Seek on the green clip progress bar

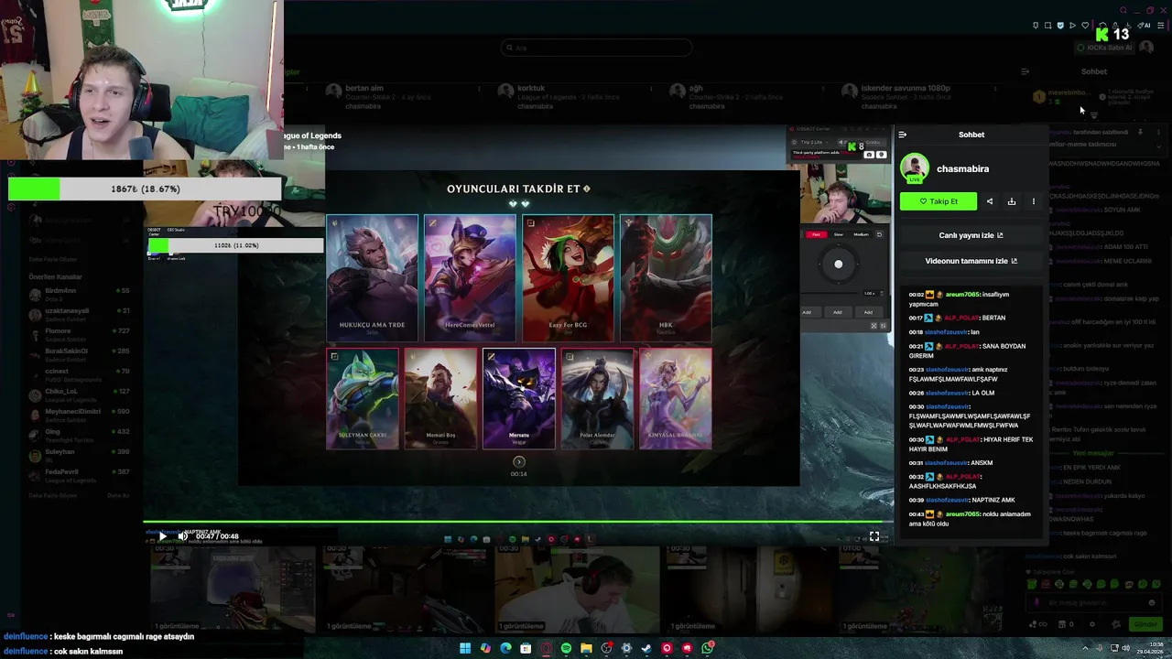point(518,524)
